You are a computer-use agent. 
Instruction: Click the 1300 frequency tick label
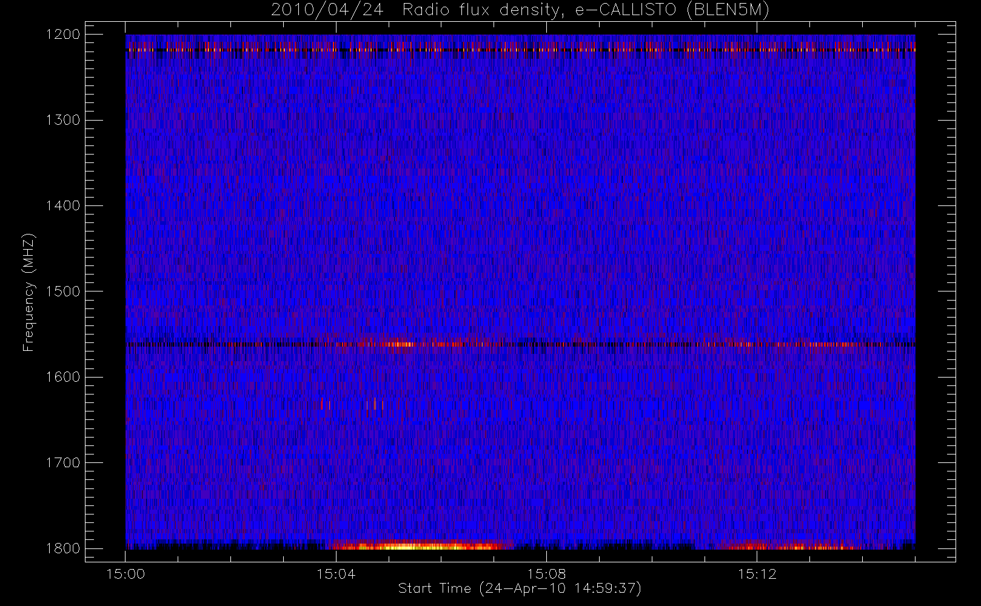[63, 120]
